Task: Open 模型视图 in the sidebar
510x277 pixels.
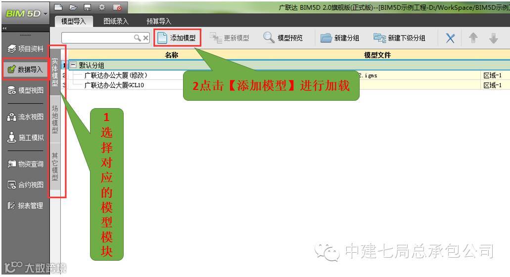Action: [25, 90]
